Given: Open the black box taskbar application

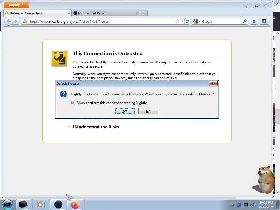Looking at the screenshot, I should [x=23, y=205].
